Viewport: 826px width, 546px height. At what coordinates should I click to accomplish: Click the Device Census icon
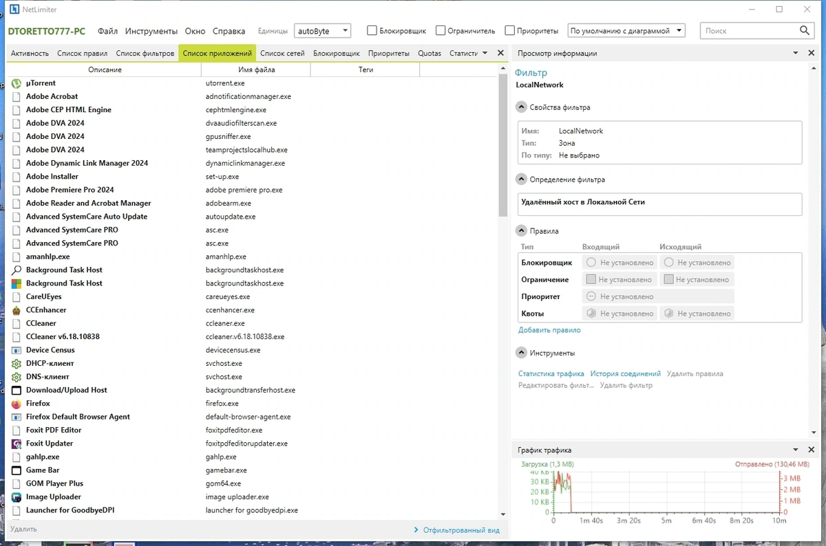click(17, 350)
